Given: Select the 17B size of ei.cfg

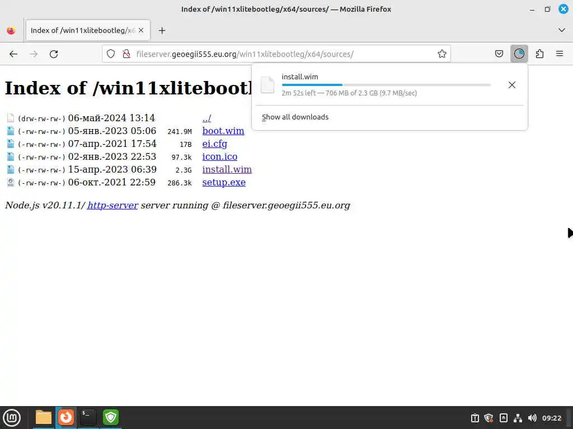Looking at the screenshot, I should click(186, 145).
